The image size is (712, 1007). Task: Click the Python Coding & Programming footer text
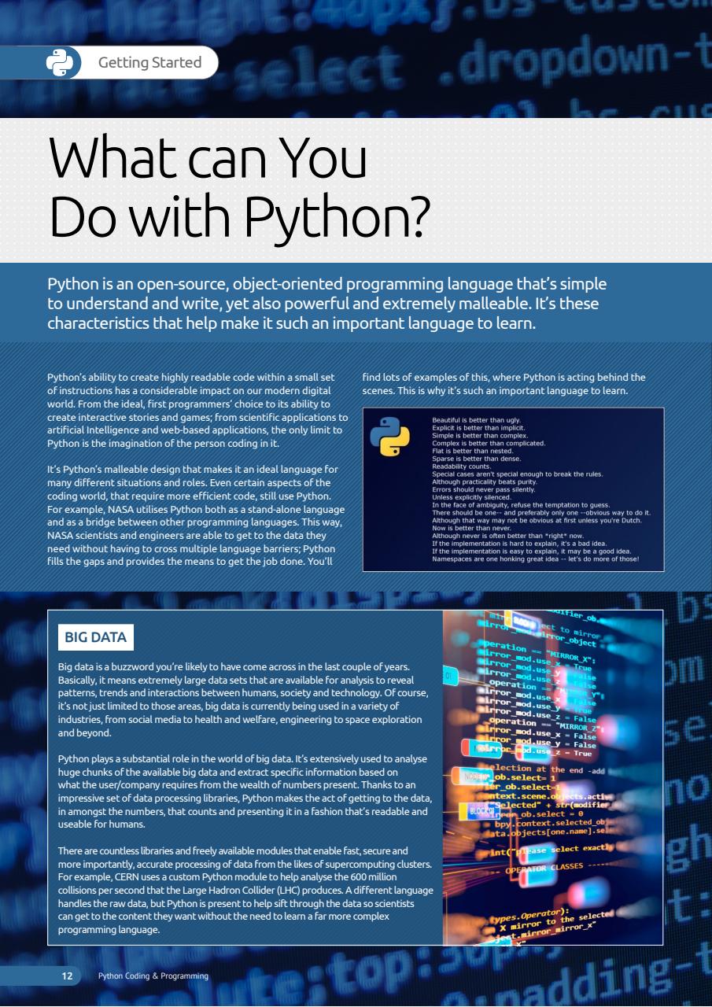pyautogui.click(x=152, y=976)
